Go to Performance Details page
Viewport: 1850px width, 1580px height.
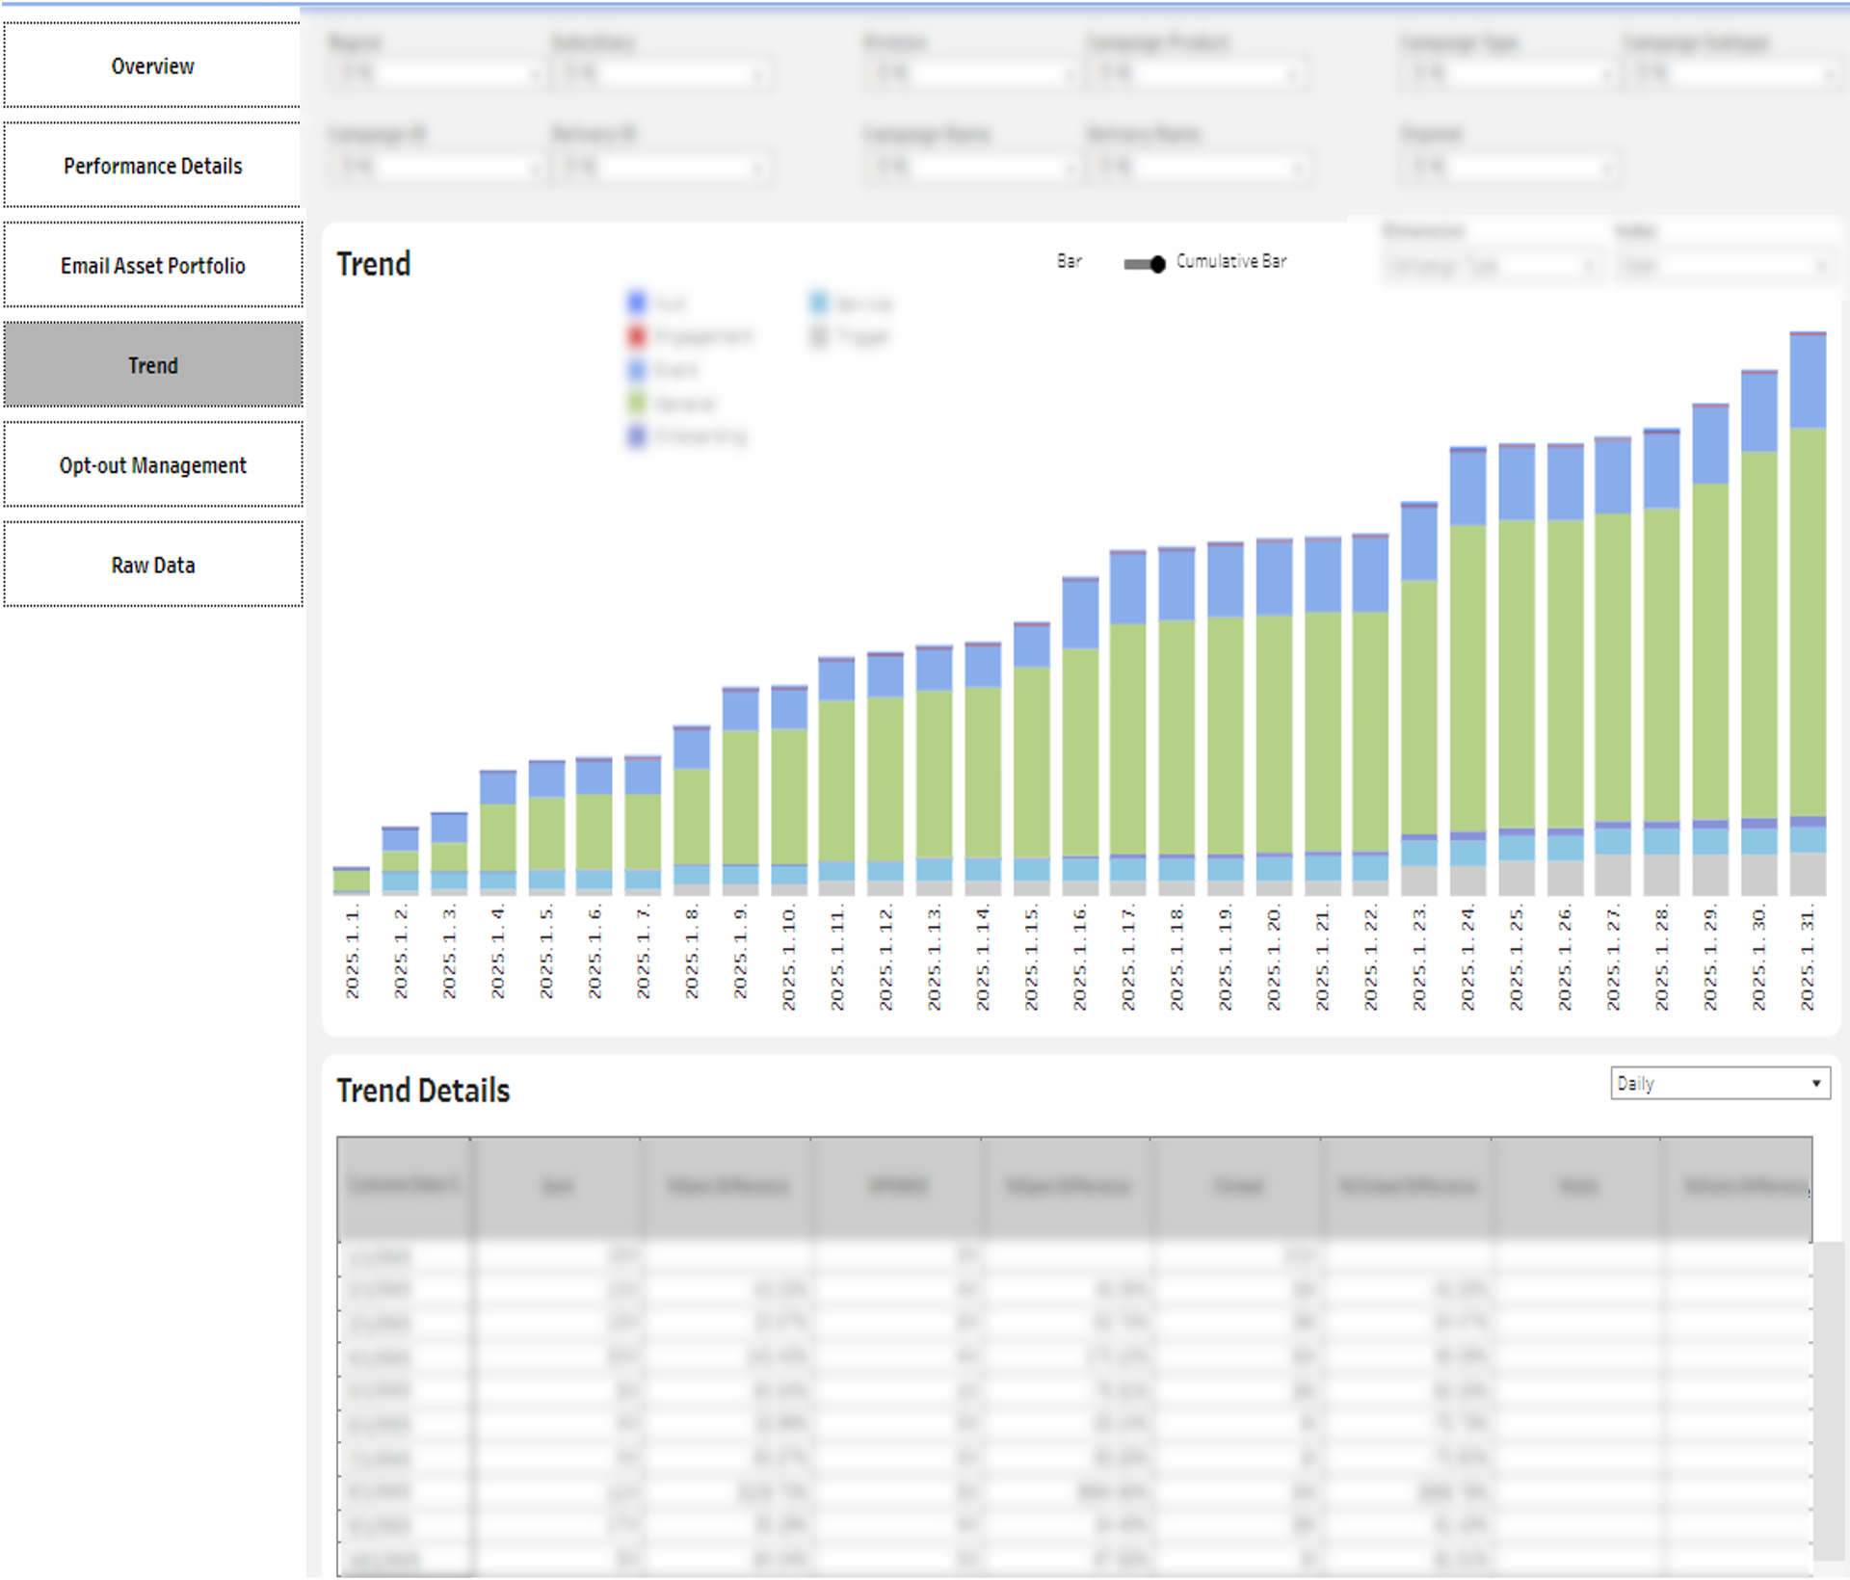point(152,166)
